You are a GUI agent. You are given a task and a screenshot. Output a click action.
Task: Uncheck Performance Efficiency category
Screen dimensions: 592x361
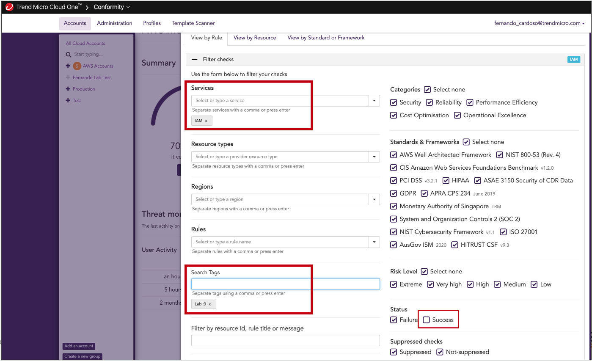[470, 102]
